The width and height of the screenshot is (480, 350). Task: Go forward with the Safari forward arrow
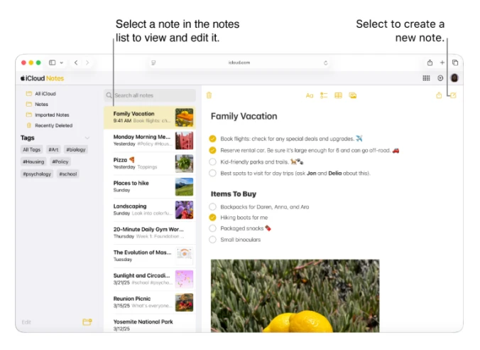click(87, 63)
